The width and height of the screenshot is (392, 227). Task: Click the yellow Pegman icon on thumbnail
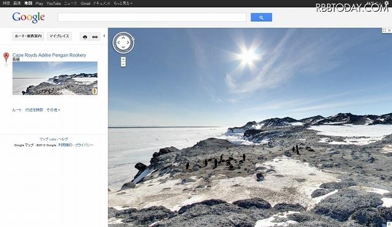[x=94, y=91]
